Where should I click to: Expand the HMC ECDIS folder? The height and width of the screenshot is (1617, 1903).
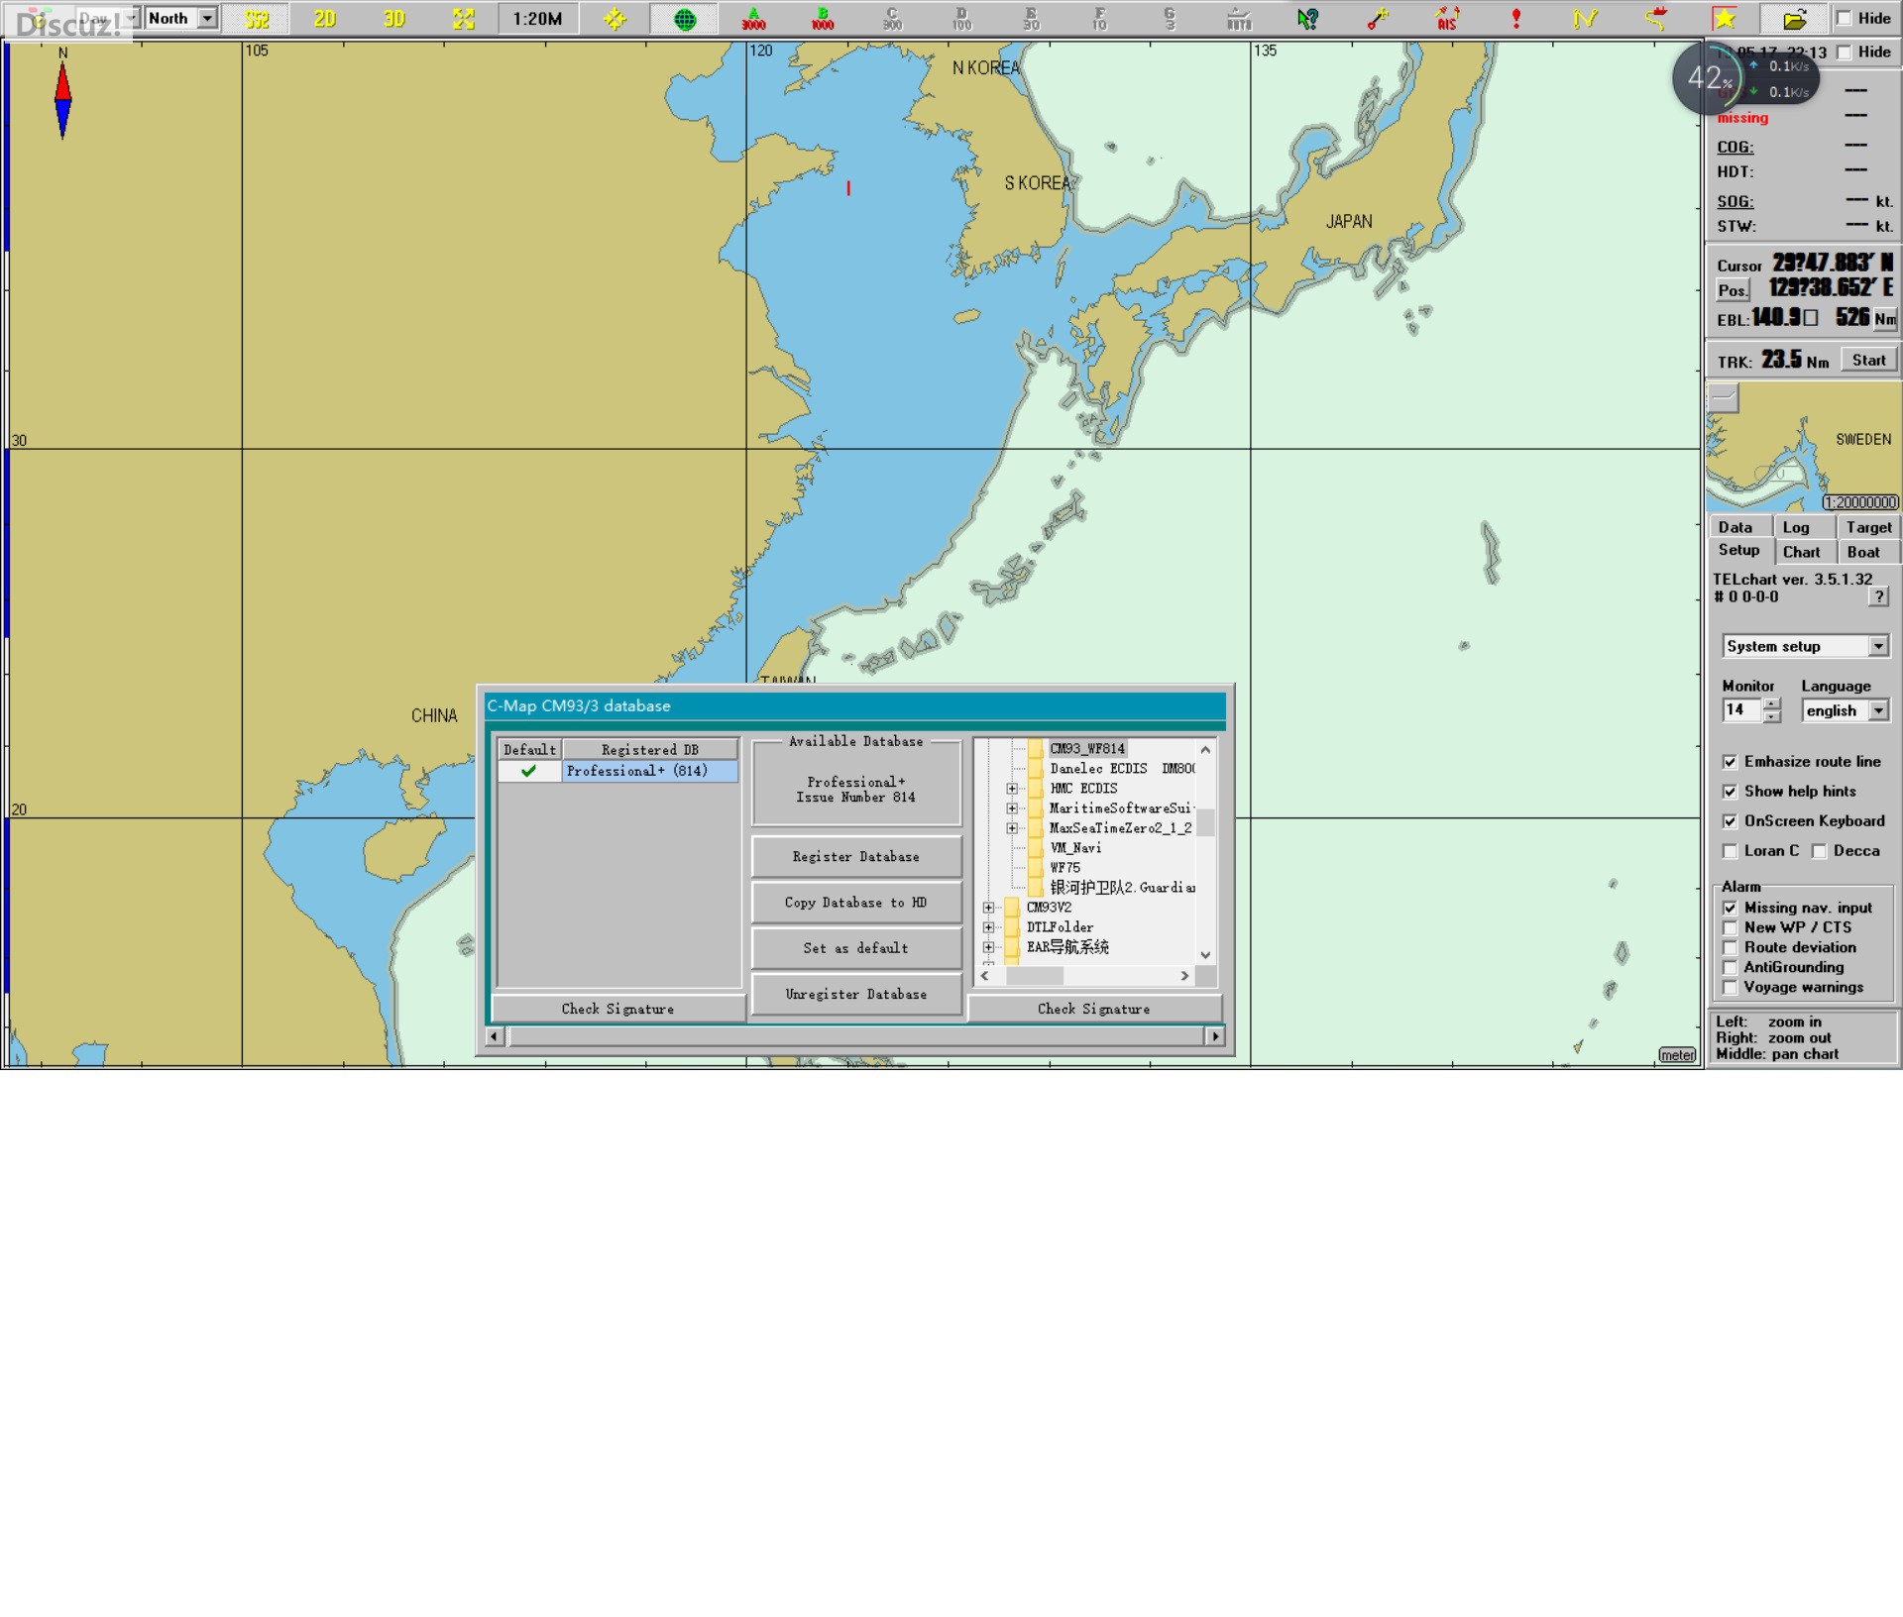tap(1012, 789)
